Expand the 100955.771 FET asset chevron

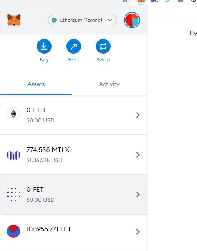point(138,232)
